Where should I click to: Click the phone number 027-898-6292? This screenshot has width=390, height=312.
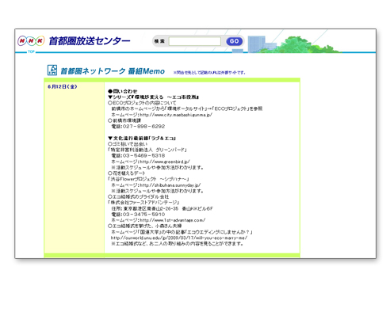tap(143, 127)
